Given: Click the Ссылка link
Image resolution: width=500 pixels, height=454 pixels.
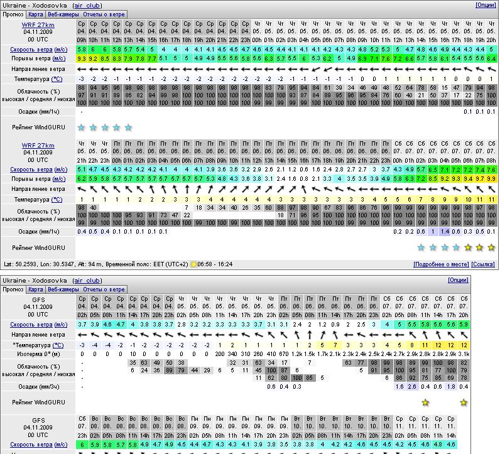Looking at the screenshot, I should coord(484,265).
